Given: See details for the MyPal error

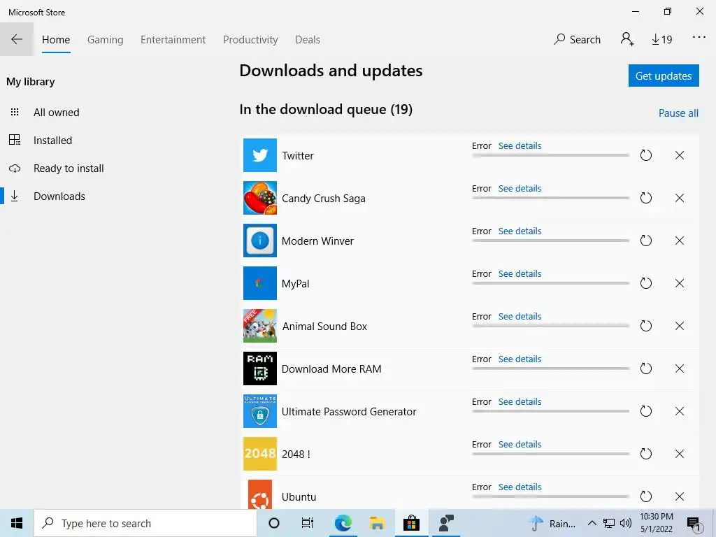Looking at the screenshot, I should coord(520,273).
